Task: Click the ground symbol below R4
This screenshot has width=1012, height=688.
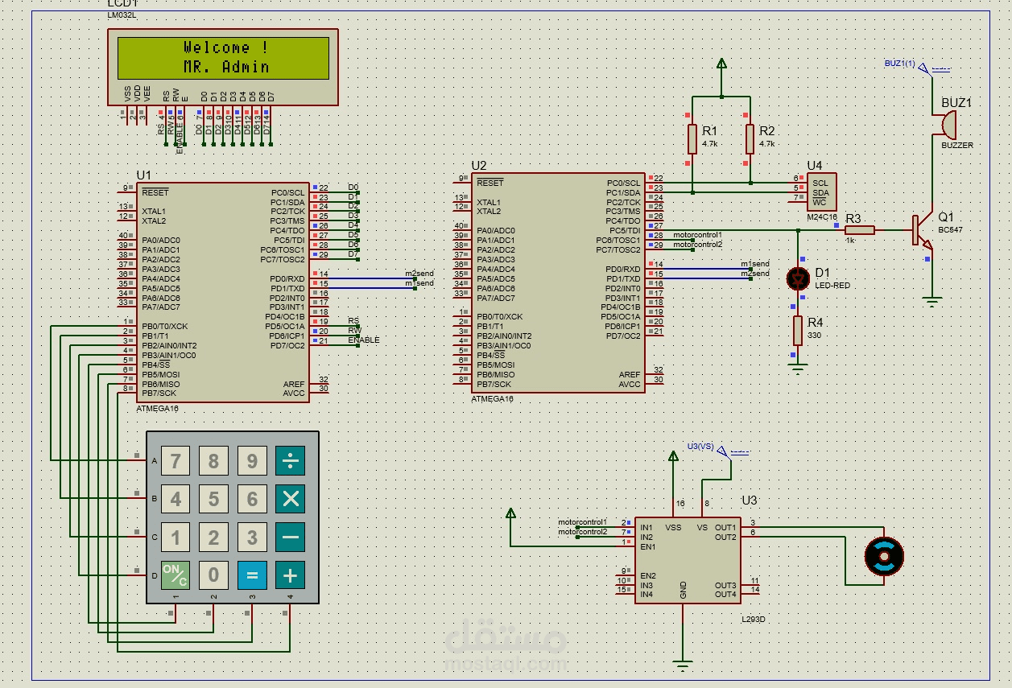Action: tap(798, 369)
